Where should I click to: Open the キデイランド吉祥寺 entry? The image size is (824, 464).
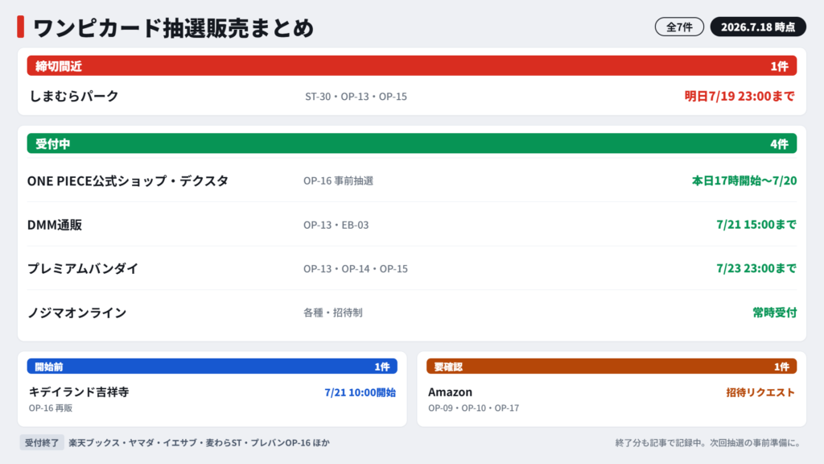tap(79, 392)
